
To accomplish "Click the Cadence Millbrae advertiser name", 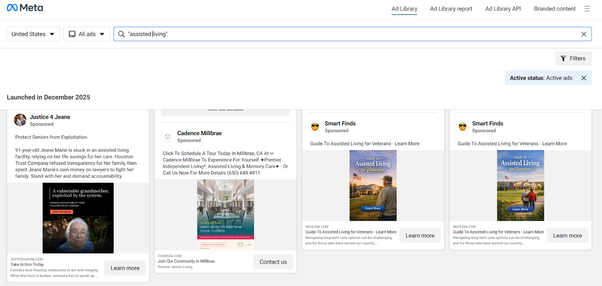I will pos(199,133).
